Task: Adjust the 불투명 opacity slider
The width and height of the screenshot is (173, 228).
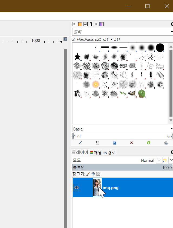Action: (122, 167)
